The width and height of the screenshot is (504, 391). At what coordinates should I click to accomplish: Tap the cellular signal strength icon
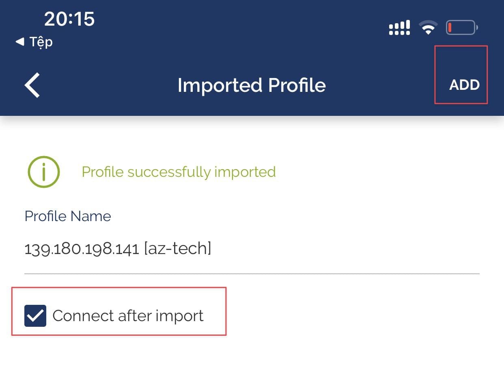click(x=398, y=27)
